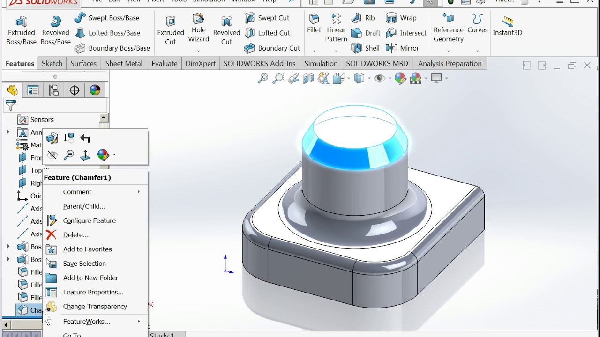Choose Lofted Boss/Base
The image size is (600, 337).
click(107, 33)
